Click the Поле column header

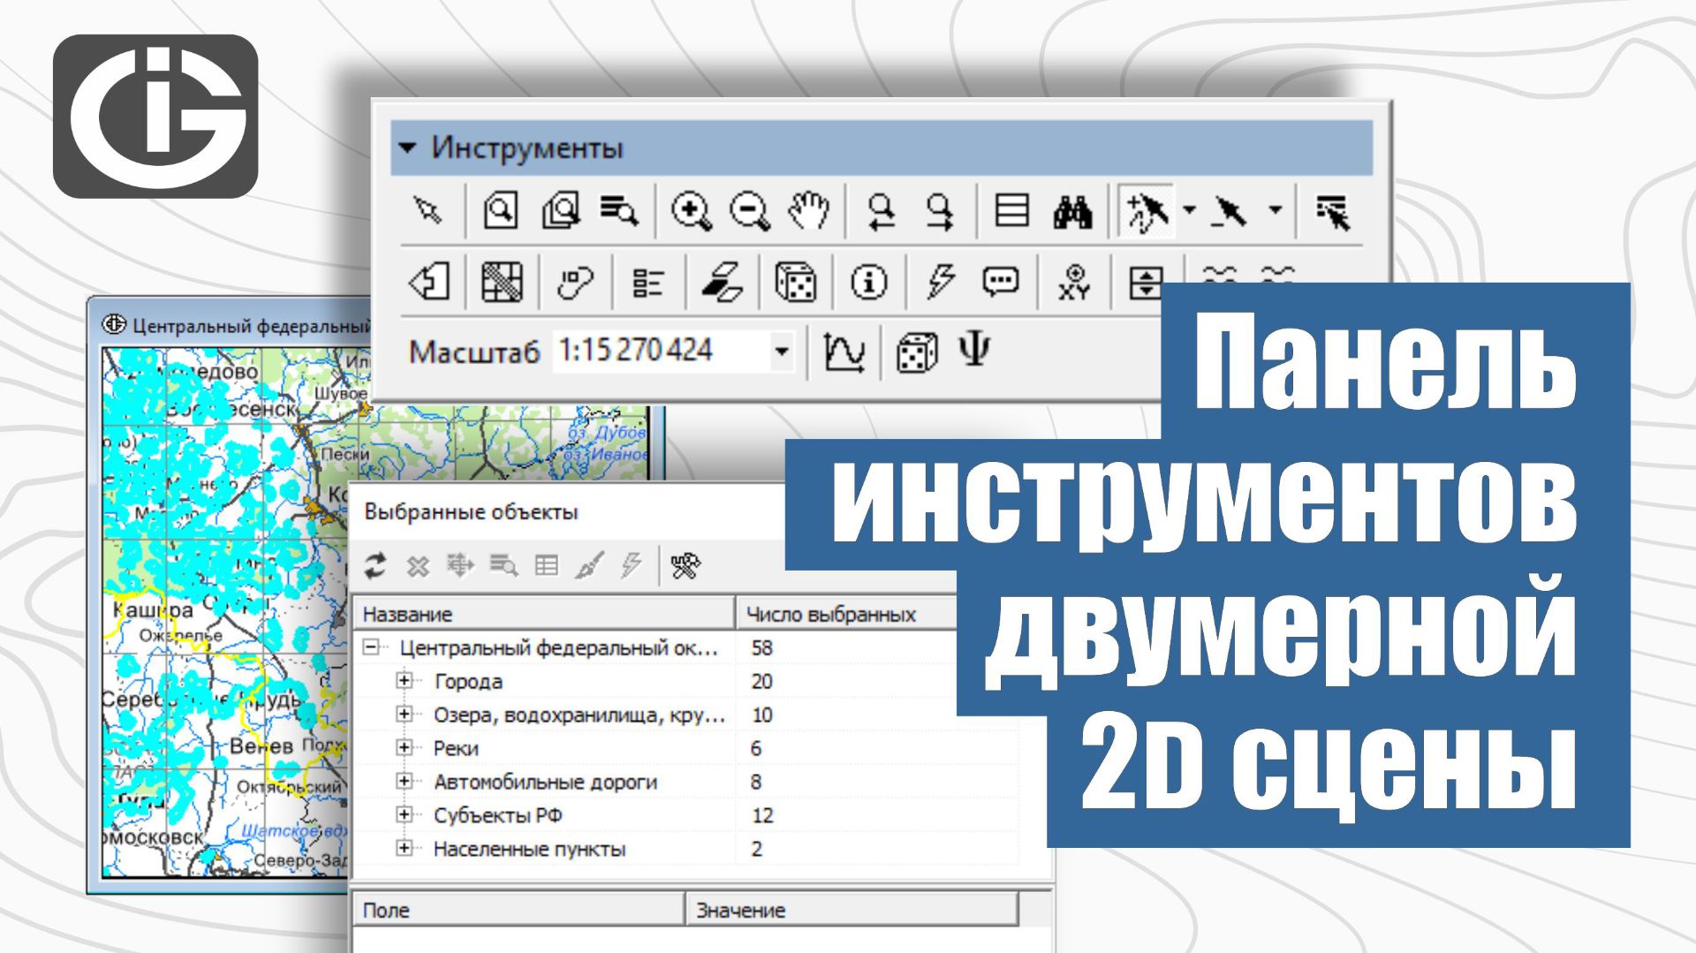click(519, 910)
